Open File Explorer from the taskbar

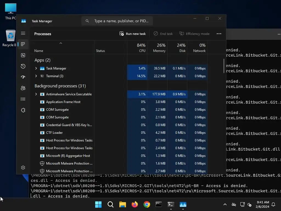click(x=123, y=204)
